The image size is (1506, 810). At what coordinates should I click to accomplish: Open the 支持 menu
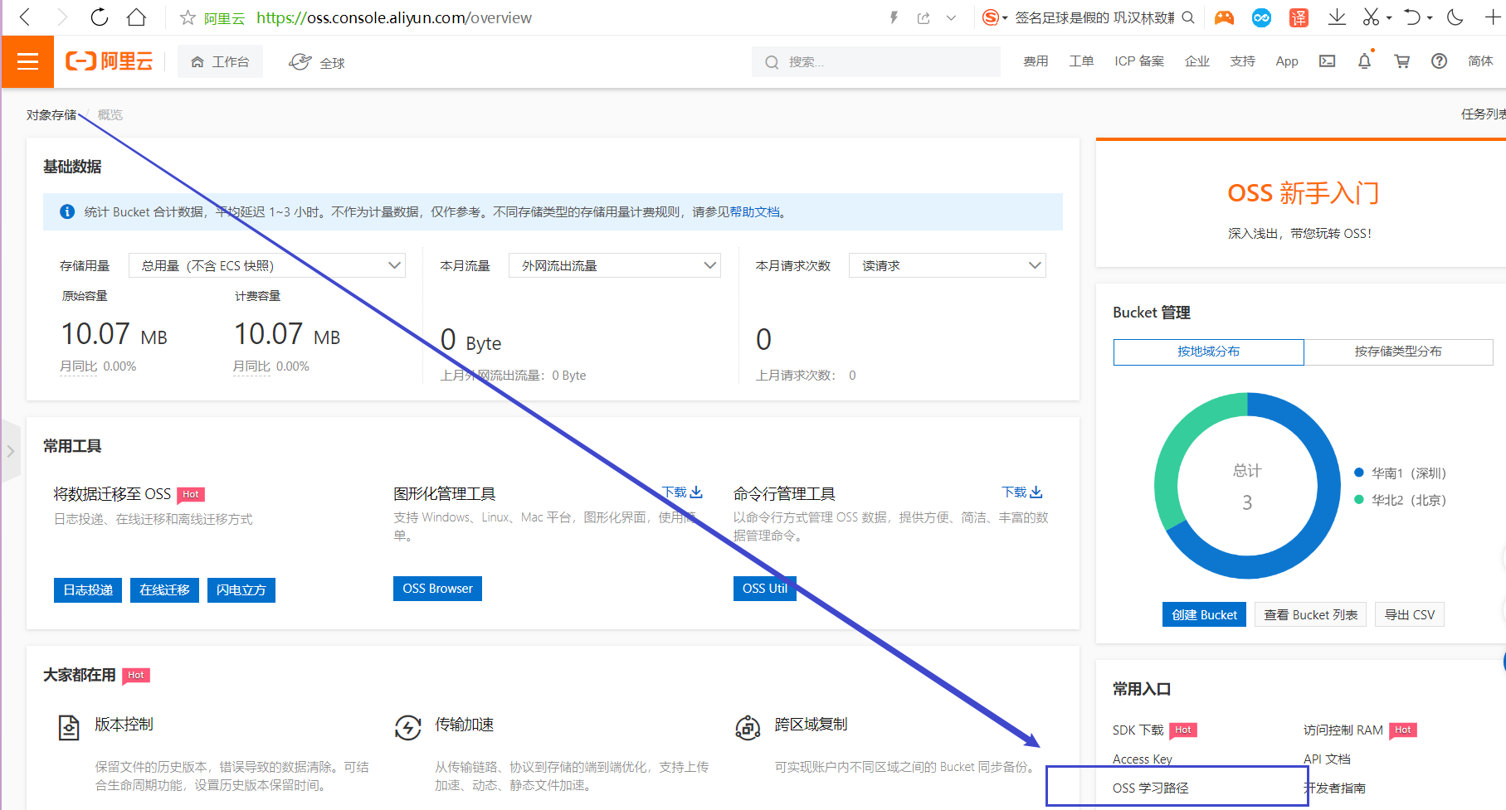1242,61
